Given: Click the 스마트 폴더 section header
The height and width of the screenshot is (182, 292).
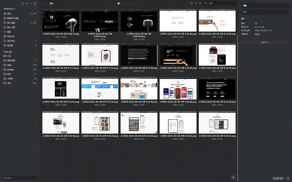Looking at the screenshot, I should pyautogui.click(x=8, y=52).
